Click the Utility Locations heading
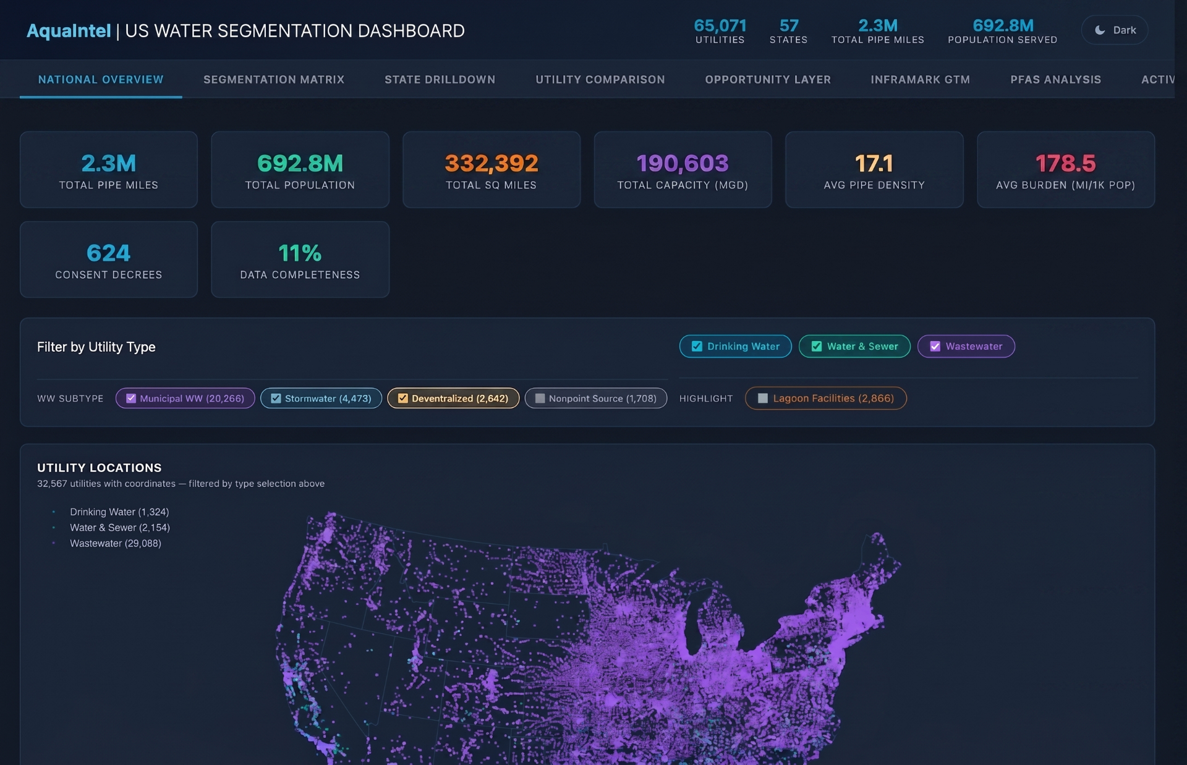This screenshot has height=765, width=1187. (x=99, y=468)
